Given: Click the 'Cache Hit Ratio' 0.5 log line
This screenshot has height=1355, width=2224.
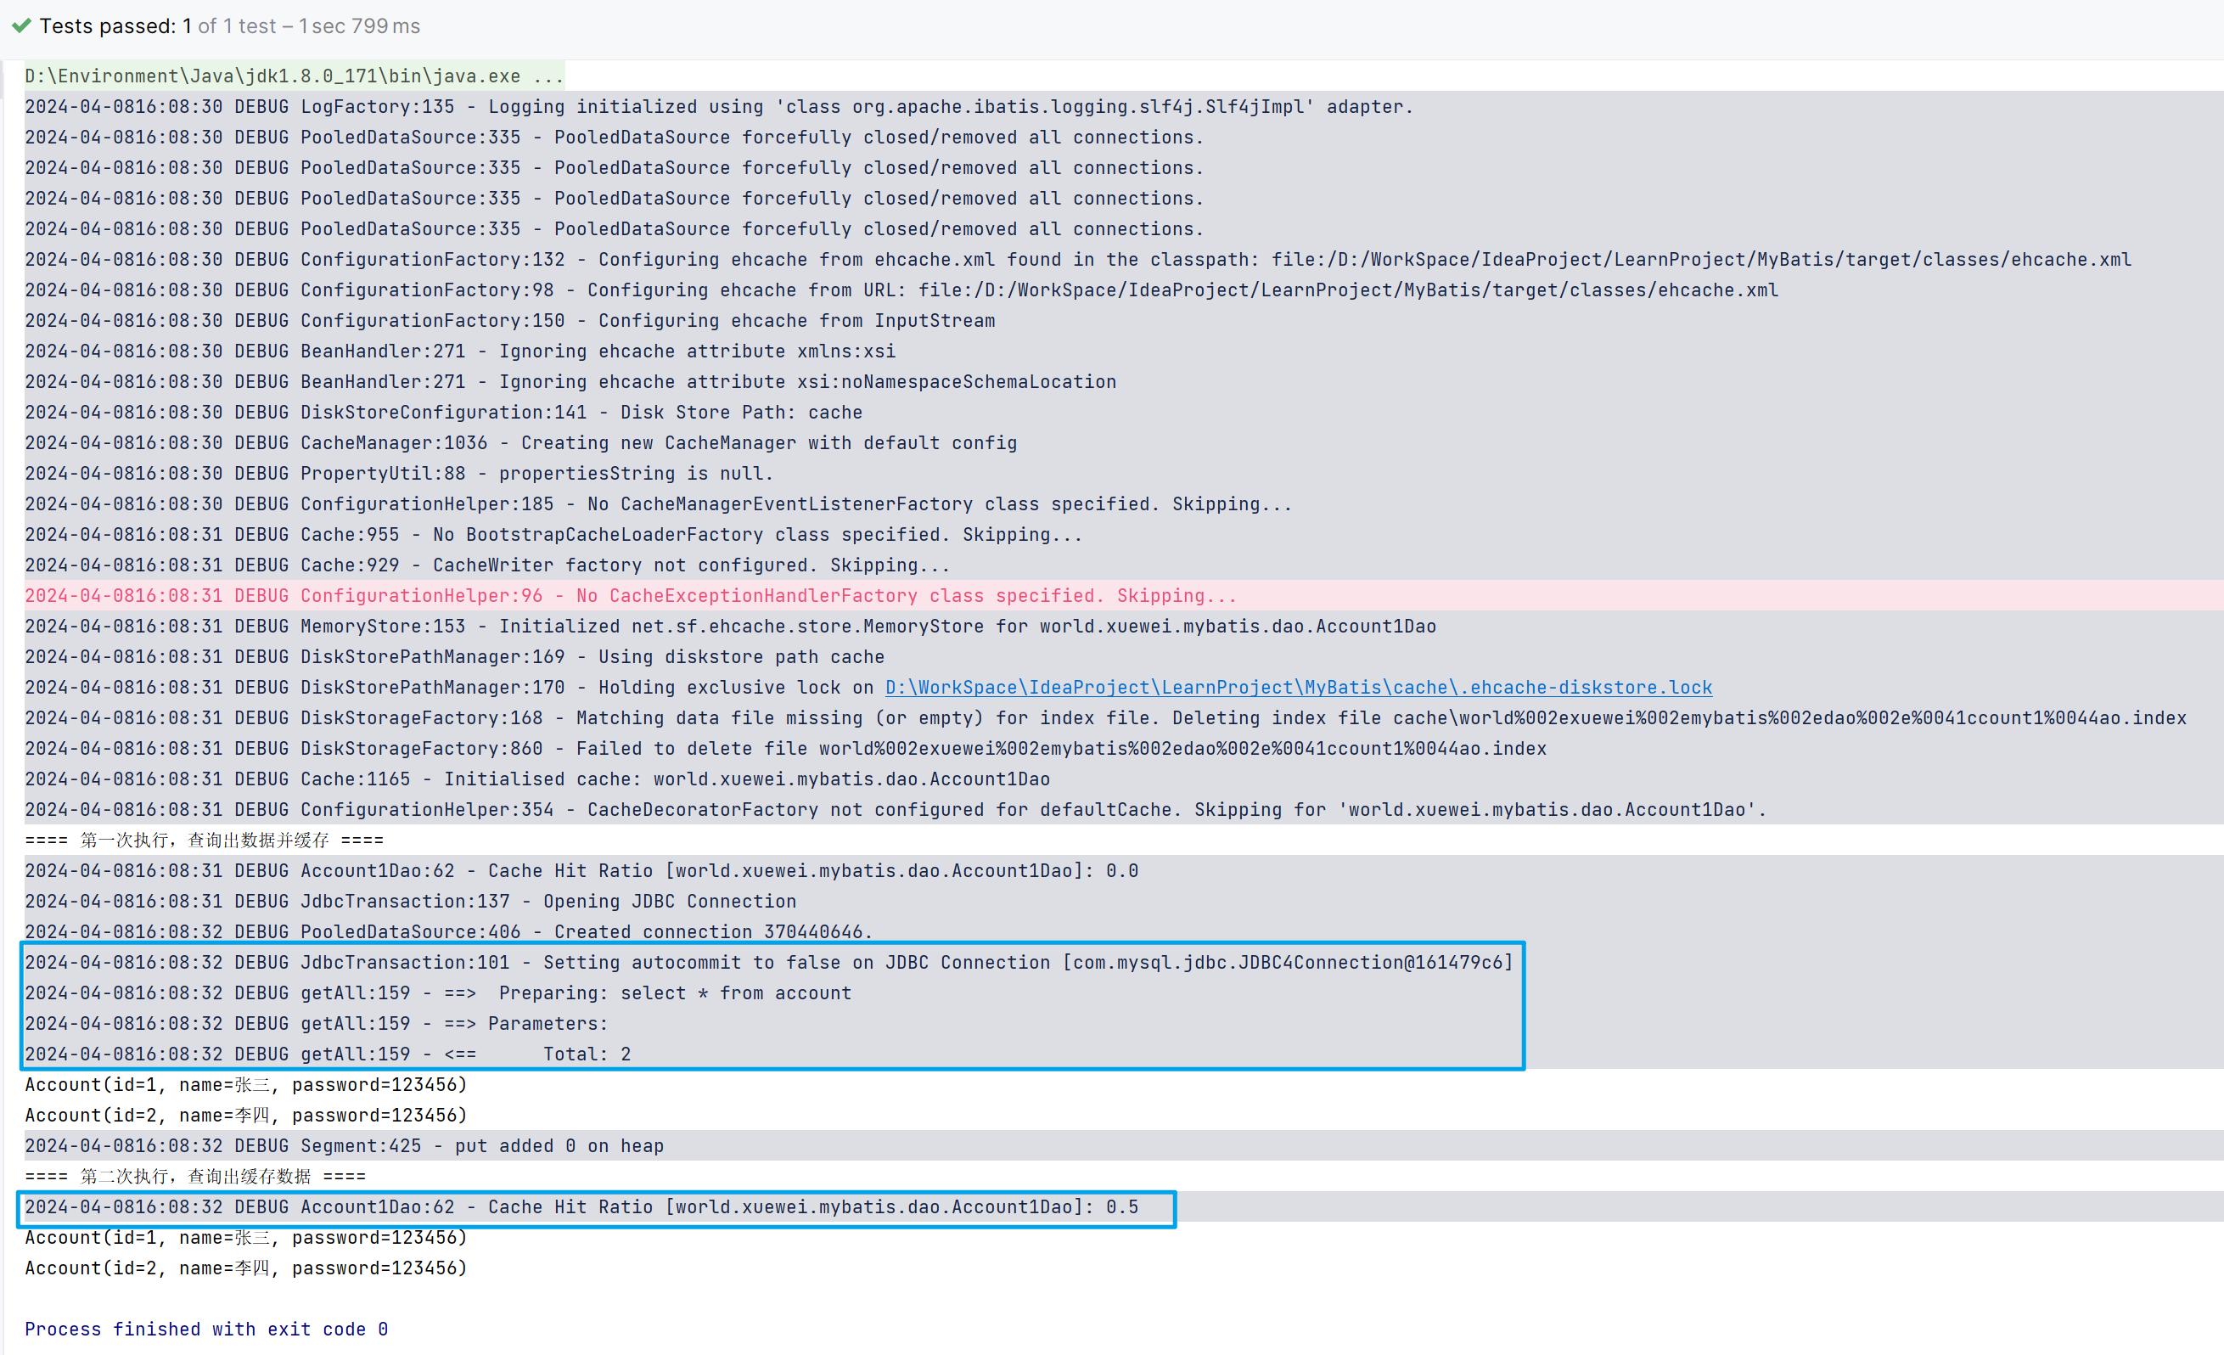Looking at the screenshot, I should [581, 1207].
